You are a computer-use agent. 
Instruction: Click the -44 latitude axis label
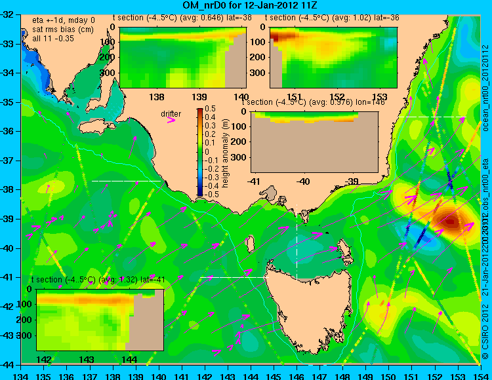click(x=7, y=365)
